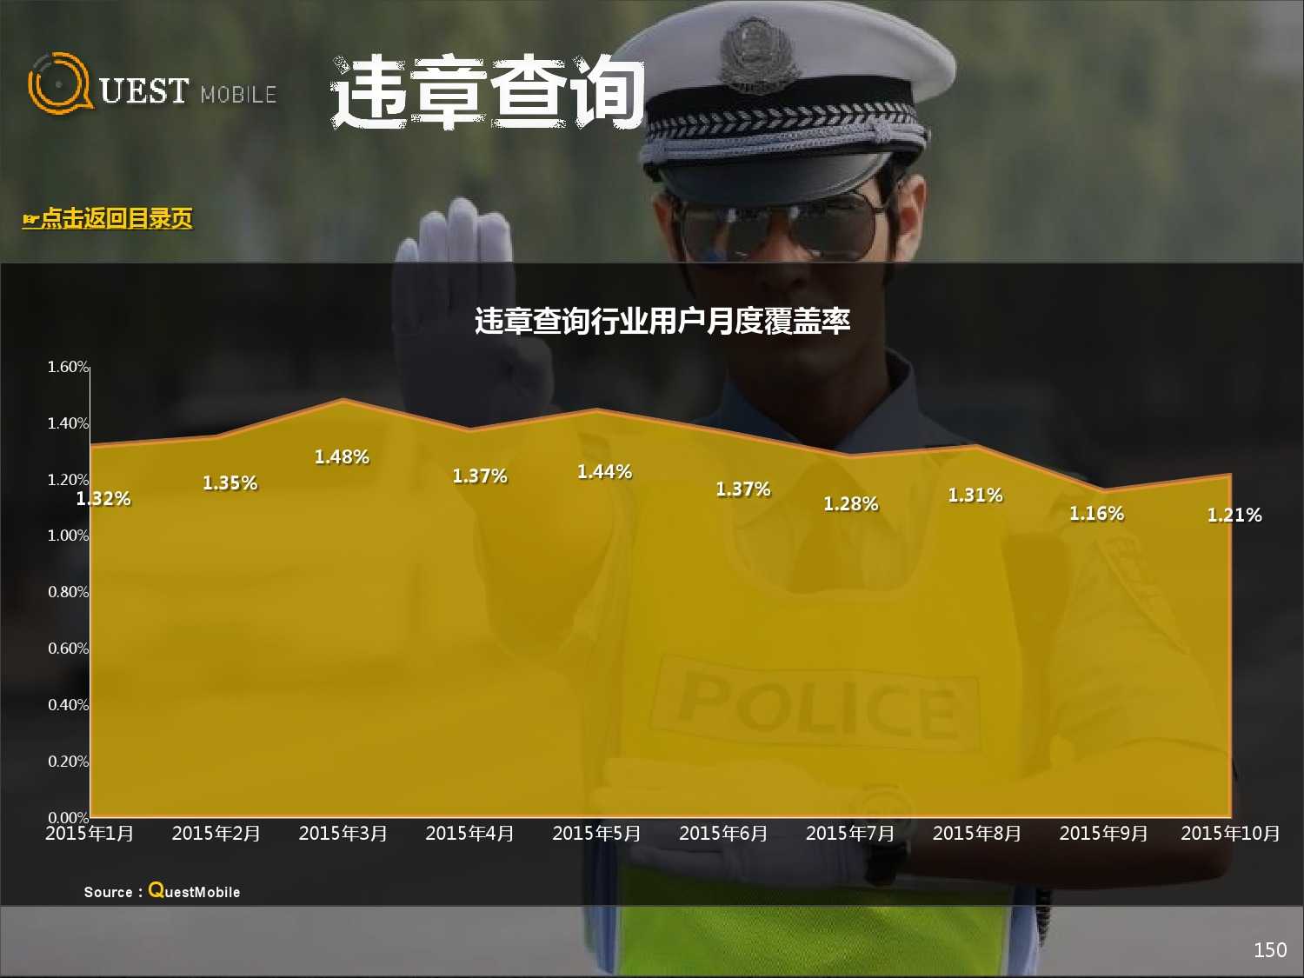
Task: Click the UEST MOBILE logo text
Action: tap(188, 92)
